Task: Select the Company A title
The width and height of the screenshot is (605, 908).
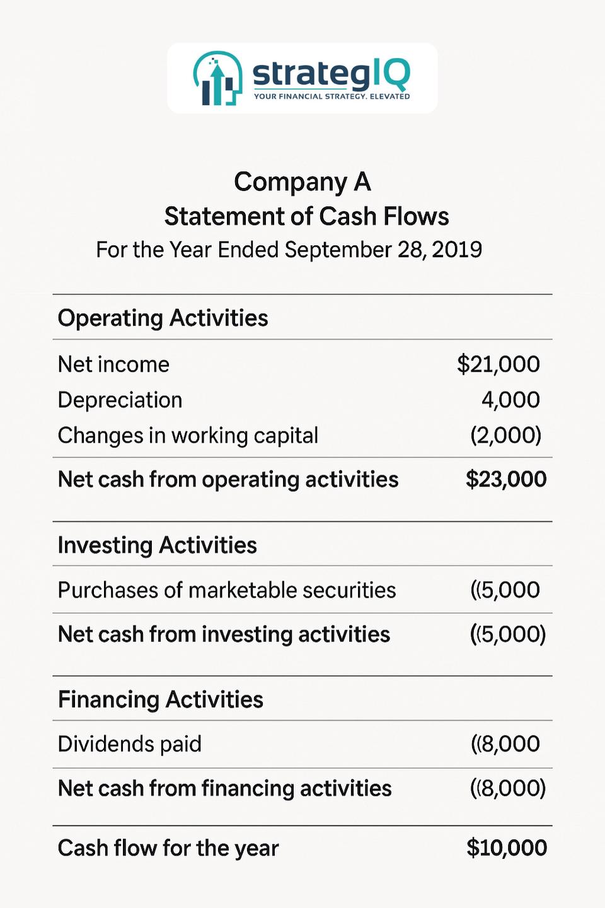Action: pyautogui.click(x=302, y=182)
